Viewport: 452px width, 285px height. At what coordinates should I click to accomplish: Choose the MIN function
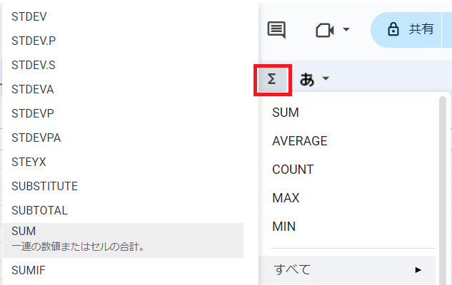tap(283, 227)
